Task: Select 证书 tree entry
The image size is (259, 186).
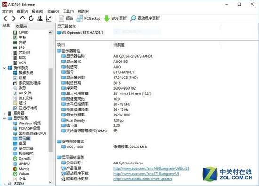Action: (x=19, y=103)
